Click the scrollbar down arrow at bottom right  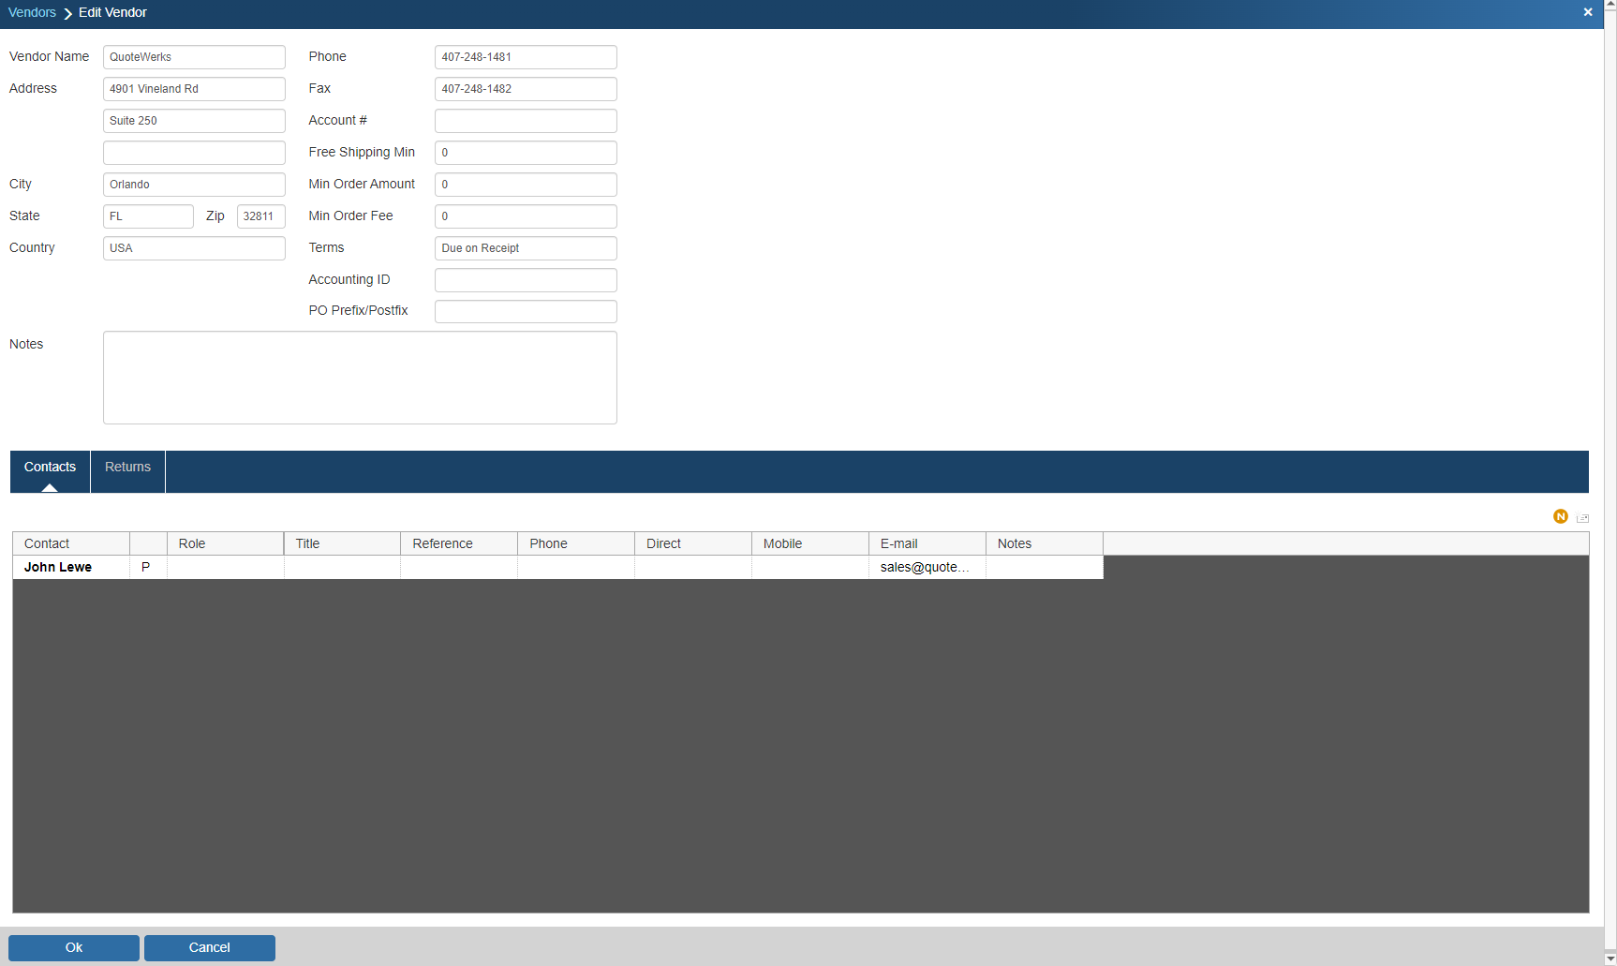(1610, 959)
